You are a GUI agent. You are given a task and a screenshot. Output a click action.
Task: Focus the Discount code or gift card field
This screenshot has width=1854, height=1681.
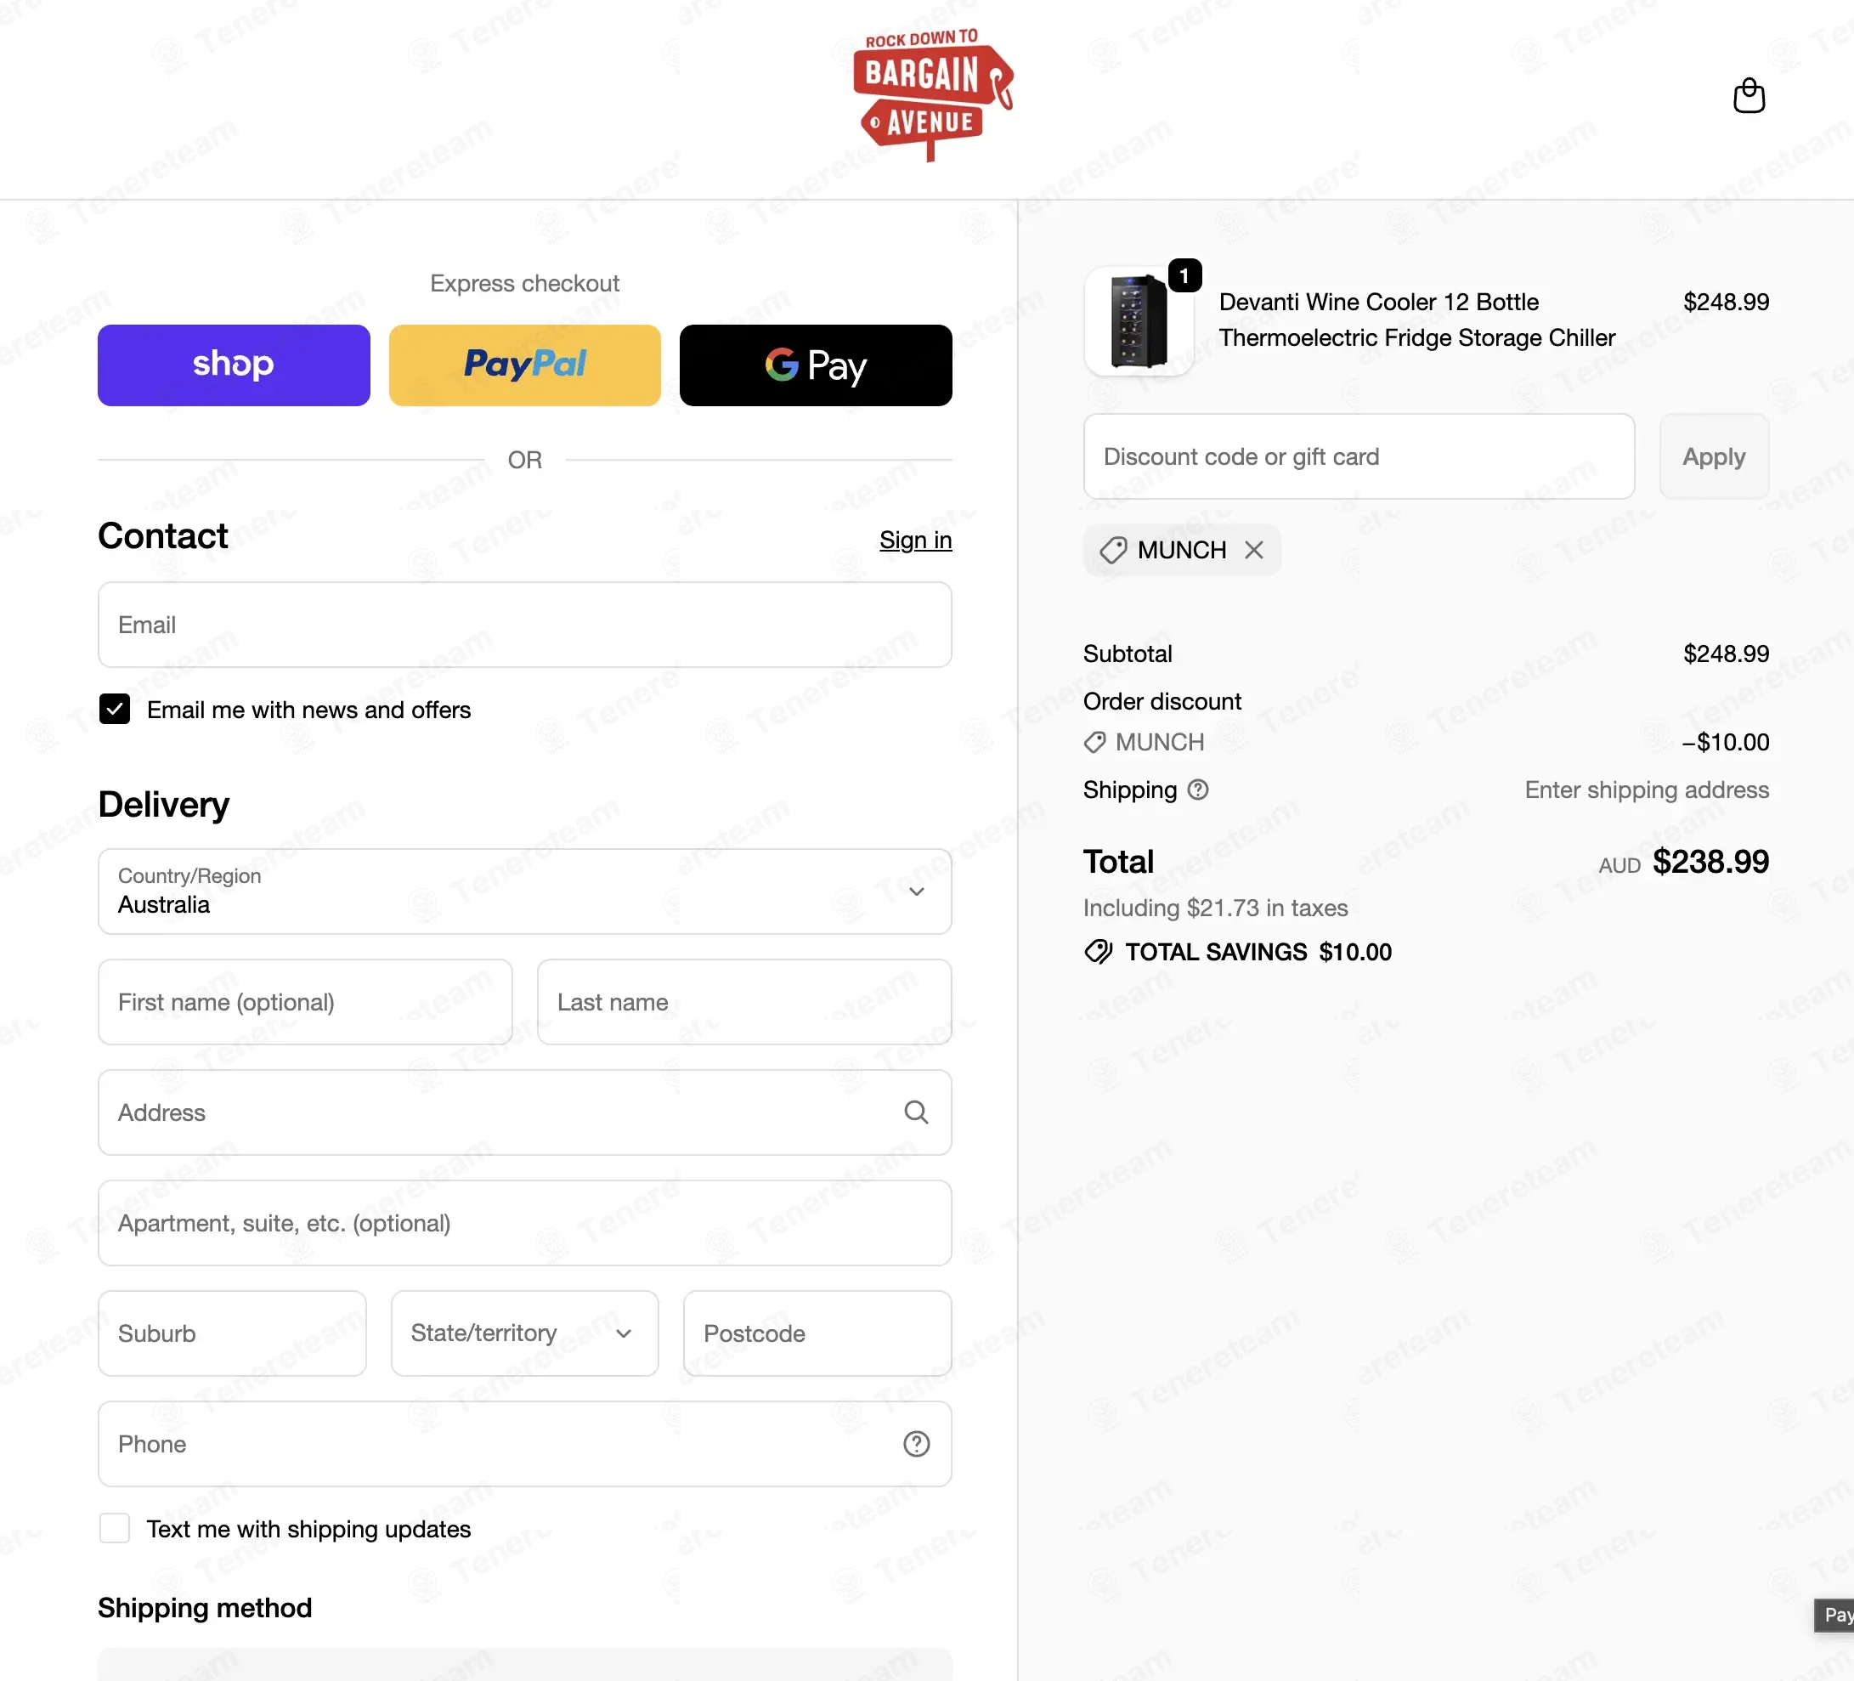(x=1359, y=457)
